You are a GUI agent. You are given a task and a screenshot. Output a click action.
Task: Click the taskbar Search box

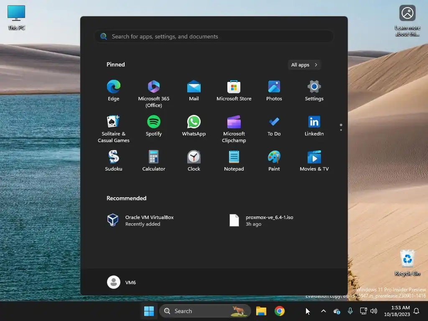[x=205, y=311]
